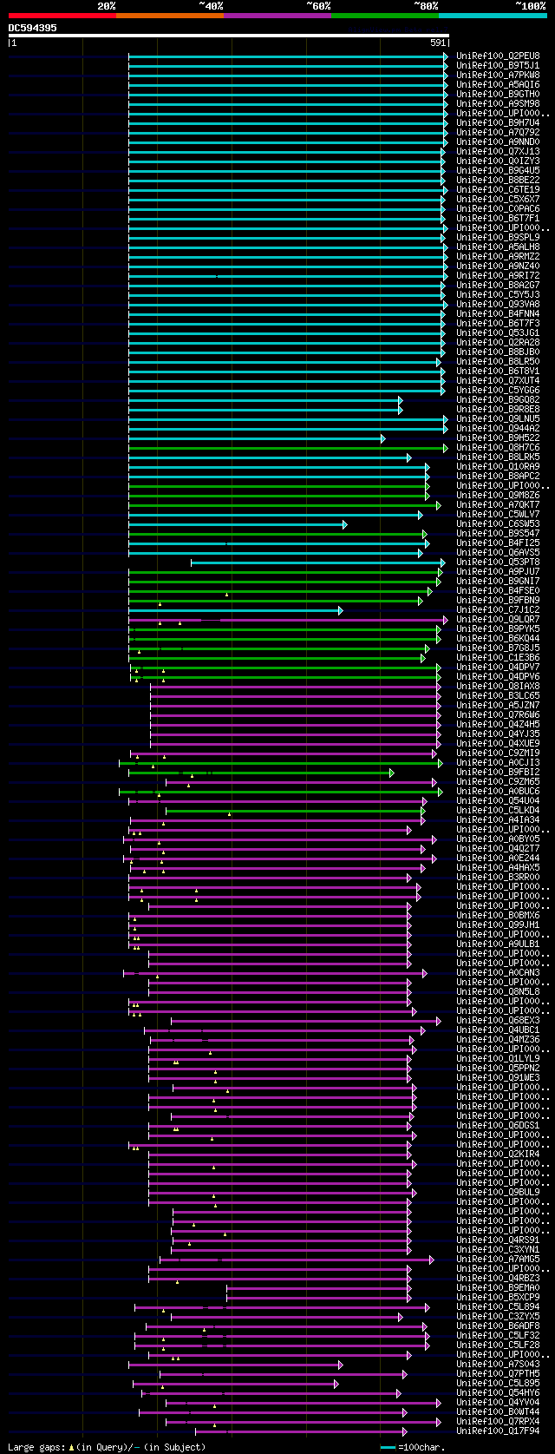Select the UniRef100_C7J1C2 label
Screen dimensions: 555x1454
tap(498, 609)
